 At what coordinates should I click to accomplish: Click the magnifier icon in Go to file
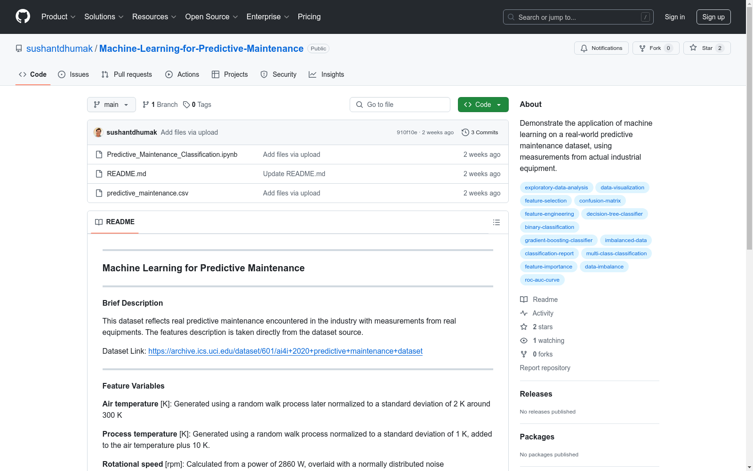click(360, 105)
